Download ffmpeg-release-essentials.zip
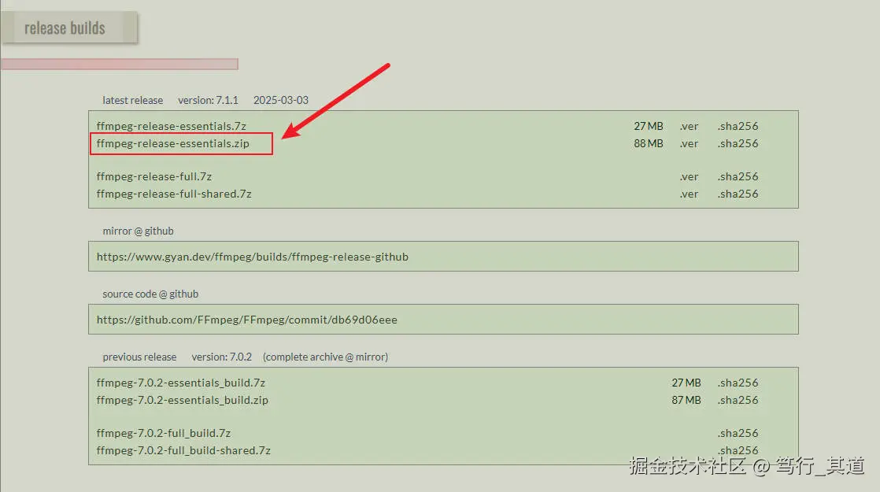This screenshot has width=880, height=492. coord(173,143)
